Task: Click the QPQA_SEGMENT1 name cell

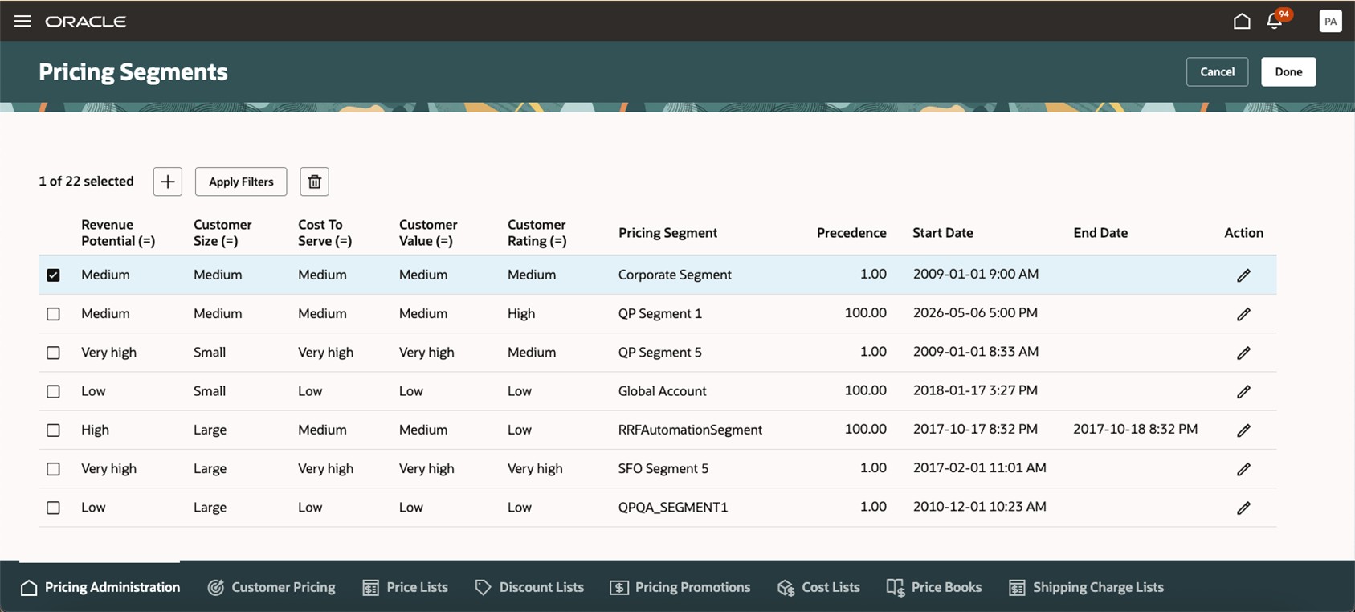Action: (x=673, y=507)
